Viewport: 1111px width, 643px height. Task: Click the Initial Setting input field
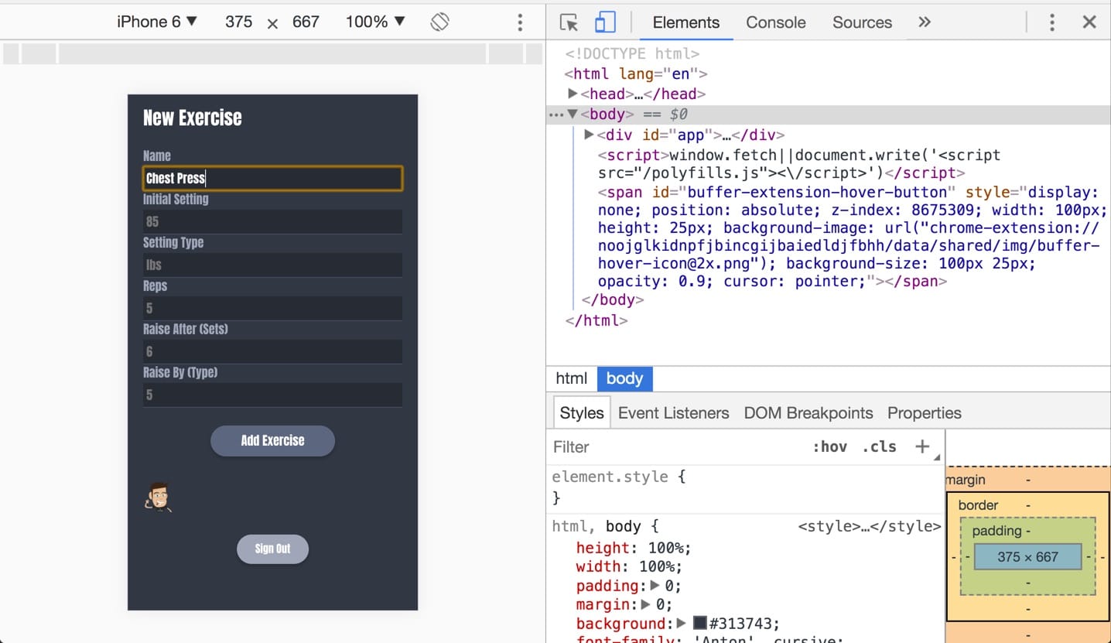[x=272, y=221]
